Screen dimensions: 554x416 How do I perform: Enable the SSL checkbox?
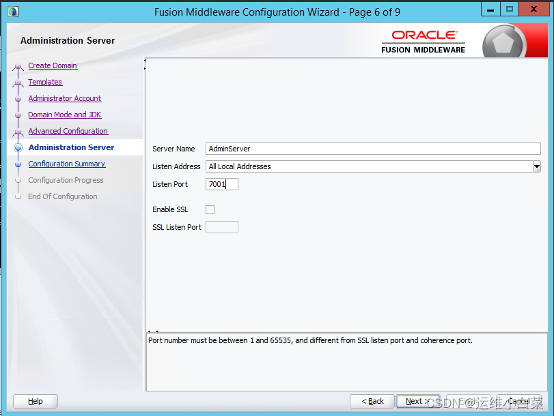[210, 209]
